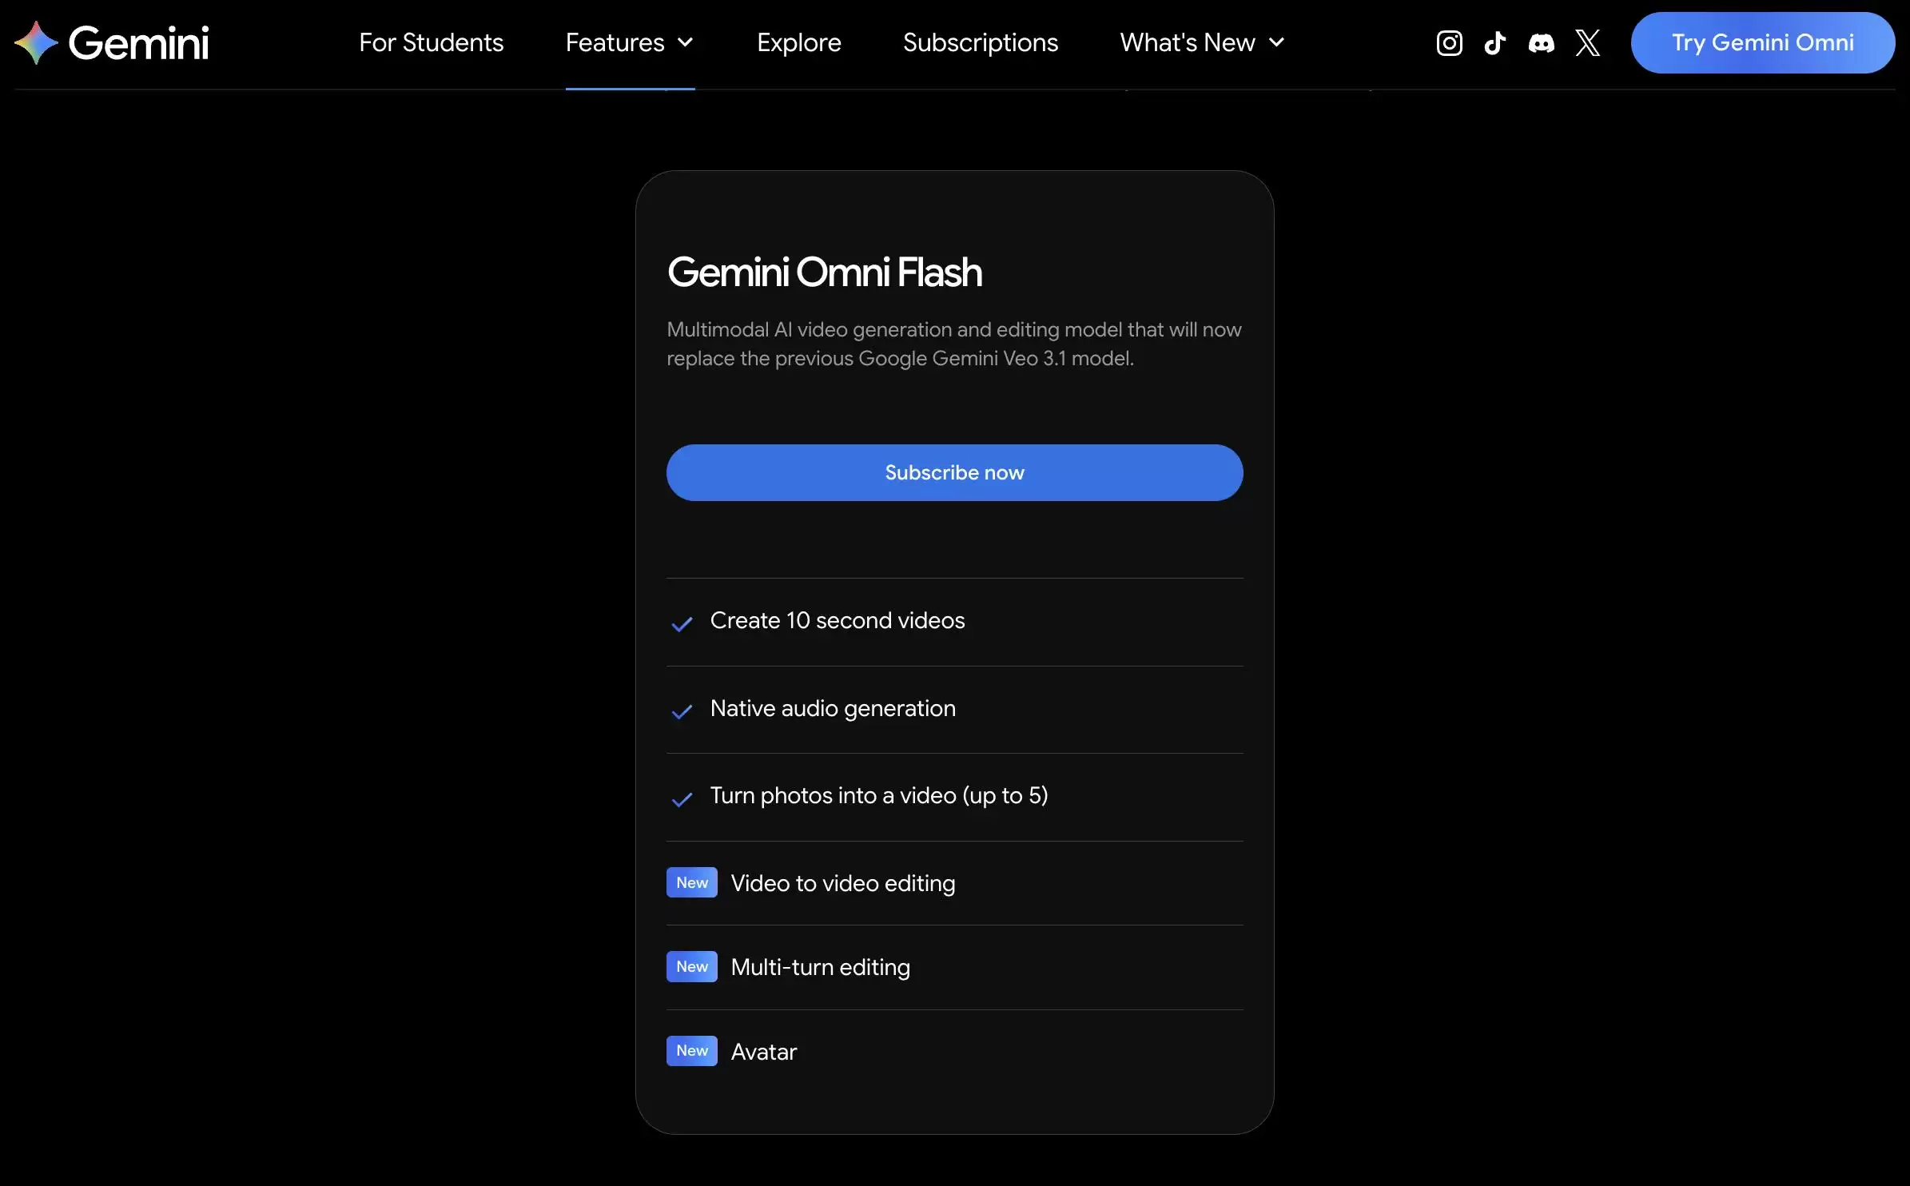Click the New badge beside Avatar

point(692,1050)
